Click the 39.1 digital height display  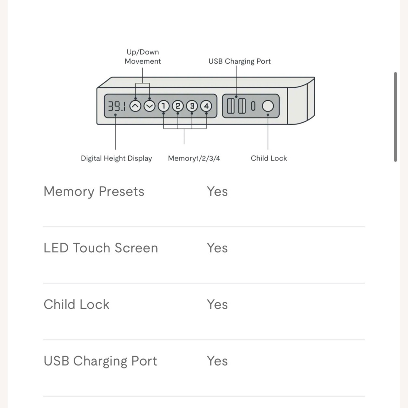(117, 106)
